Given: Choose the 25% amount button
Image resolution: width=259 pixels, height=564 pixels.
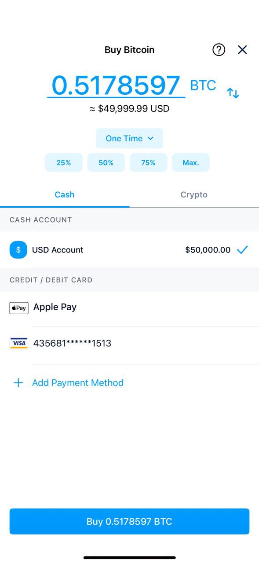Looking at the screenshot, I should [64, 163].
